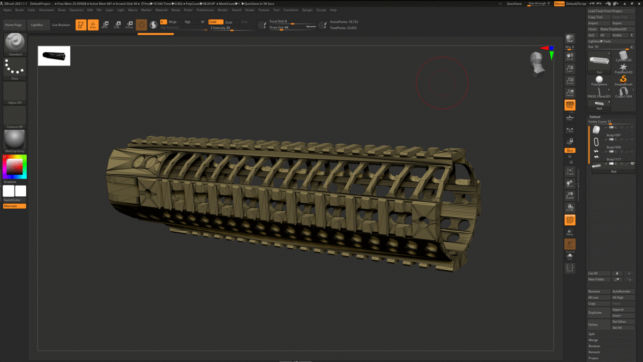Select the Move tool in the top toolbar

[106, 24]
